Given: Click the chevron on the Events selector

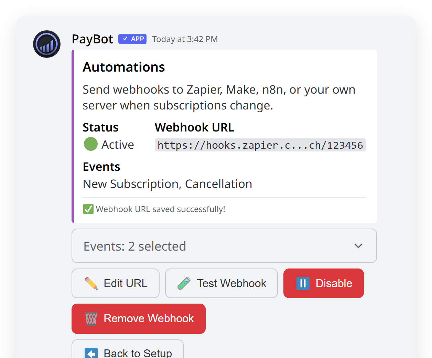Looking at the screenshot, I should coord(358,246).
